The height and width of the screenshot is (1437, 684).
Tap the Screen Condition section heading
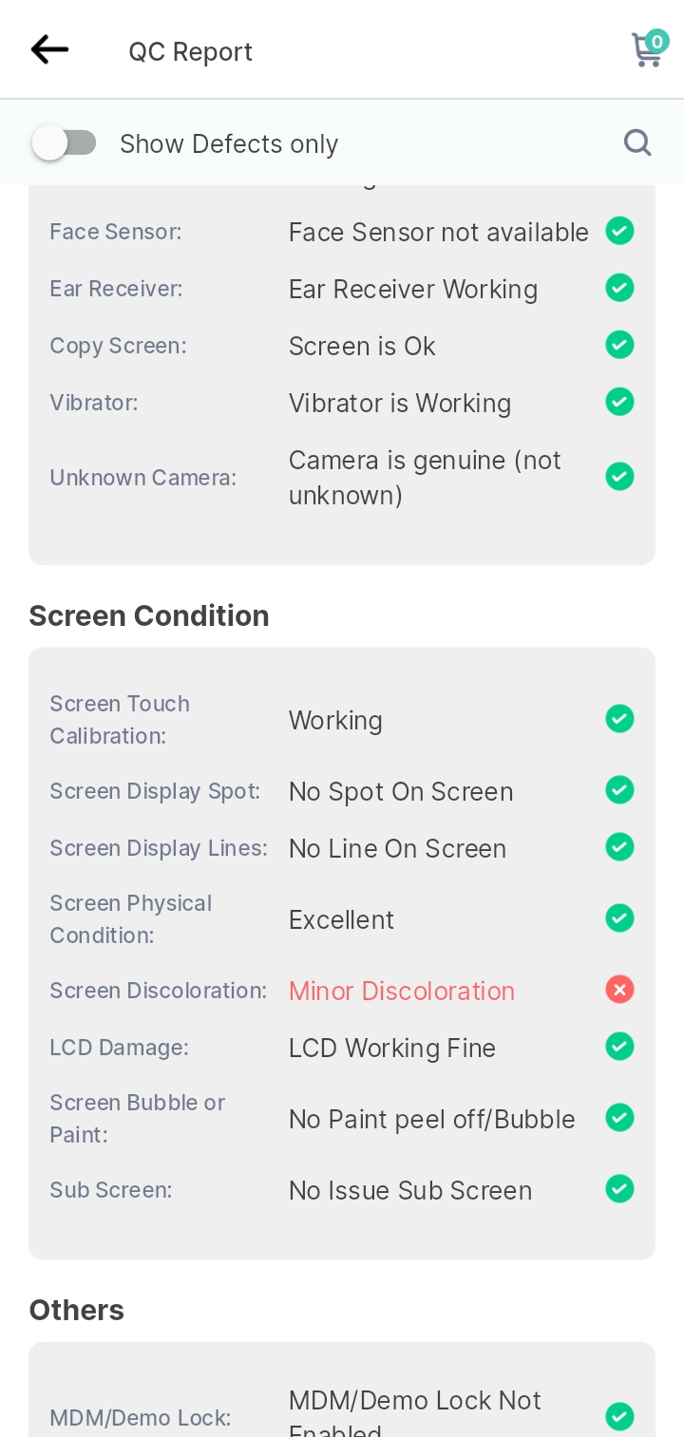[x=149, y=616]
